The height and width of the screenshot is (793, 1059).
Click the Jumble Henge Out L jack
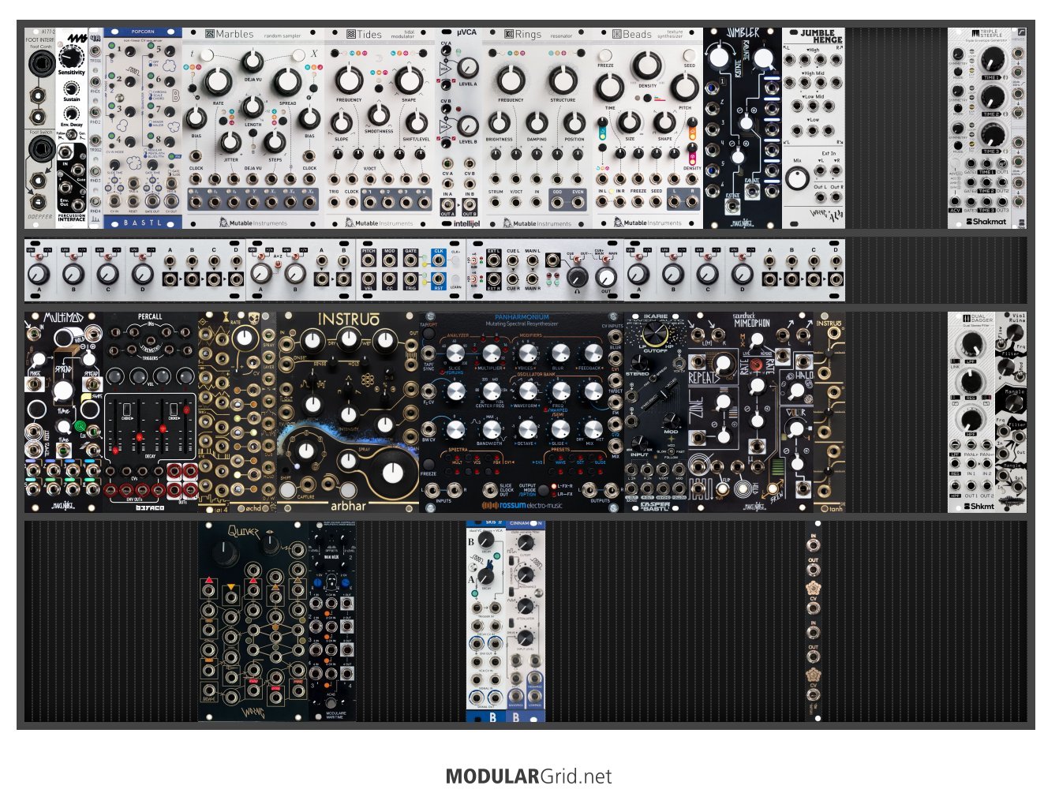[x=821, y=197]
